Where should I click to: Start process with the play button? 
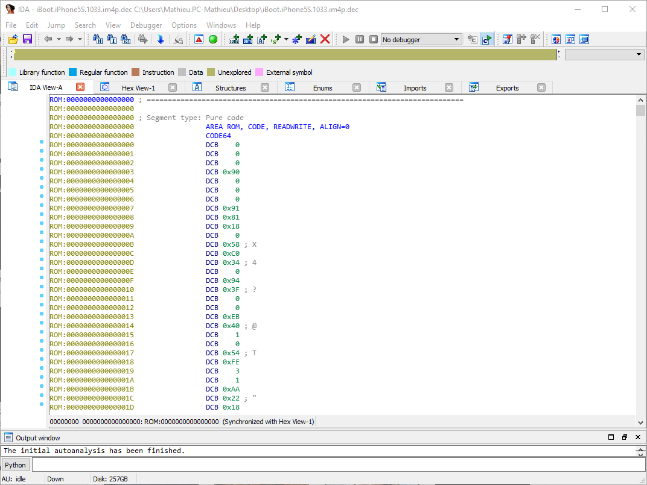(x=346, y=39)
